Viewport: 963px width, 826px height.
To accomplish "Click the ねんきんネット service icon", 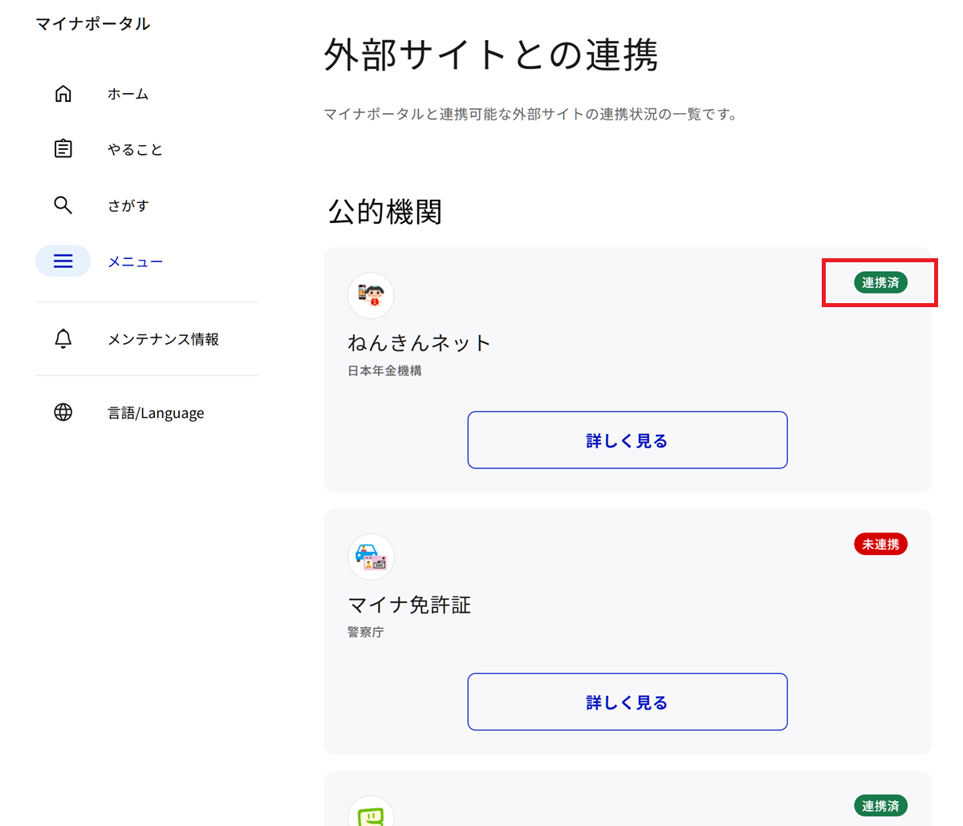I will coord(371,295).
